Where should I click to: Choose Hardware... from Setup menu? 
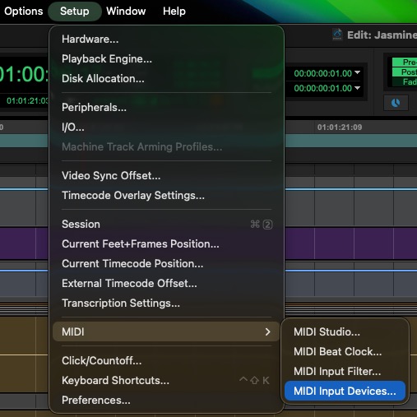click(166, 39)
